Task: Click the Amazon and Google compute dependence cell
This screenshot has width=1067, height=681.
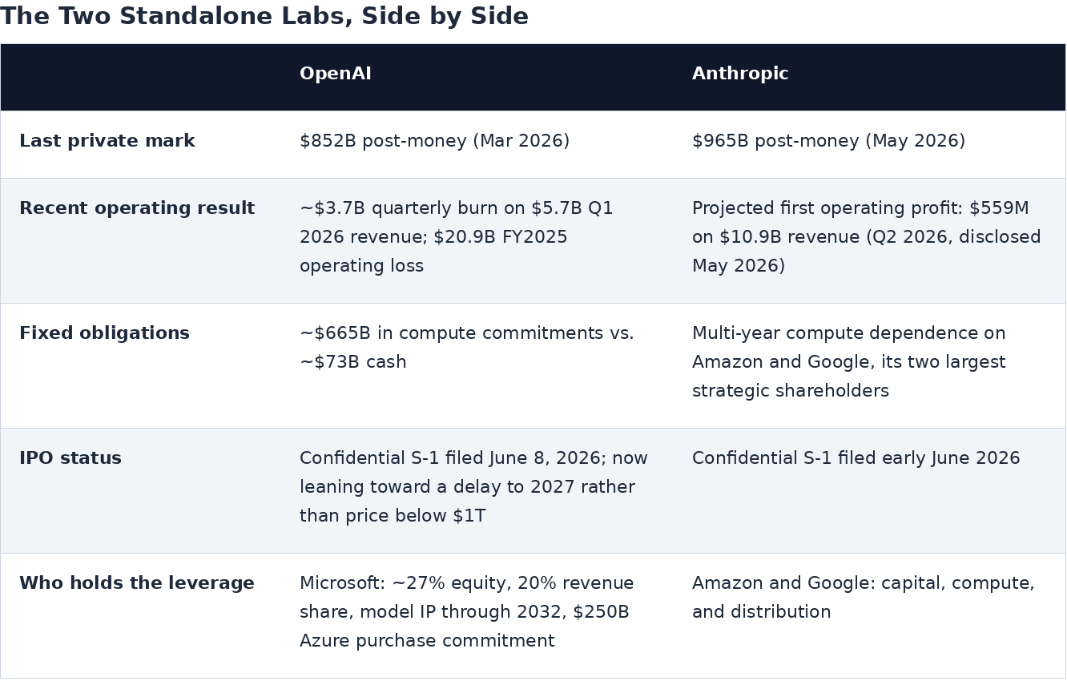Action: (849, 362)
